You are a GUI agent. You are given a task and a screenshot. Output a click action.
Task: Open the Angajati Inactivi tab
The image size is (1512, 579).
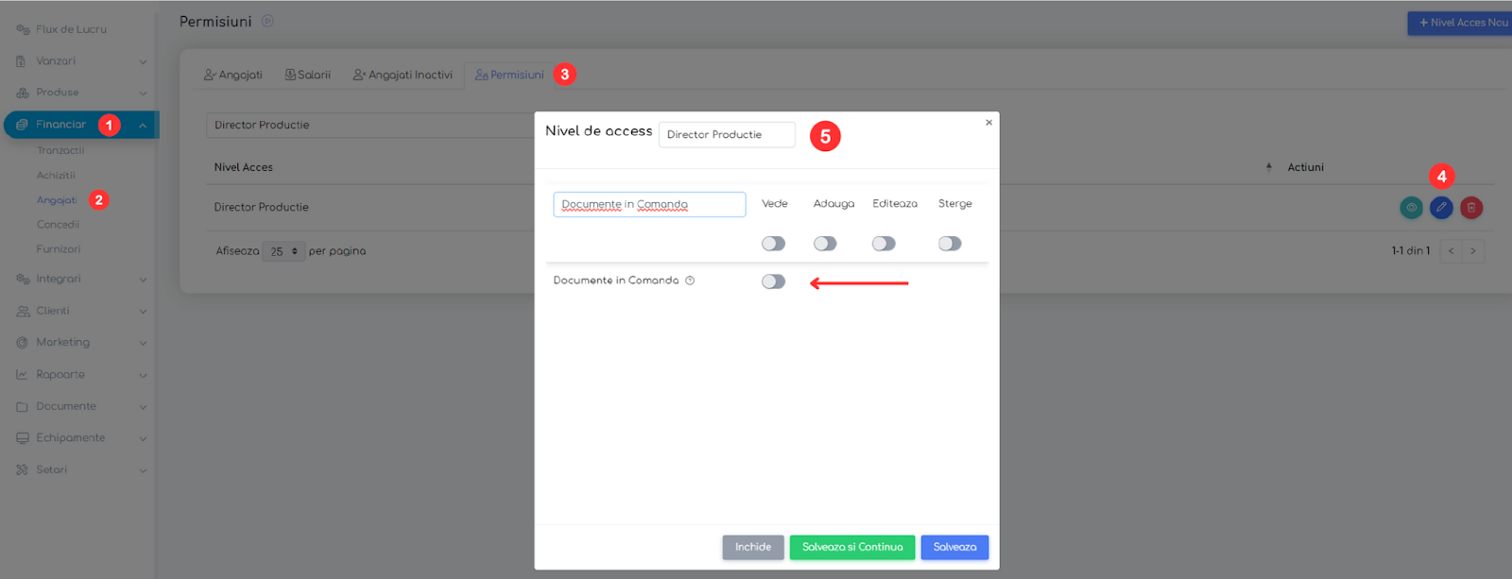[403, 75]
